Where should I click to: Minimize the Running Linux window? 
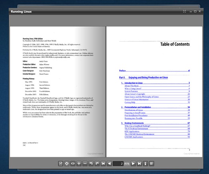191,12
